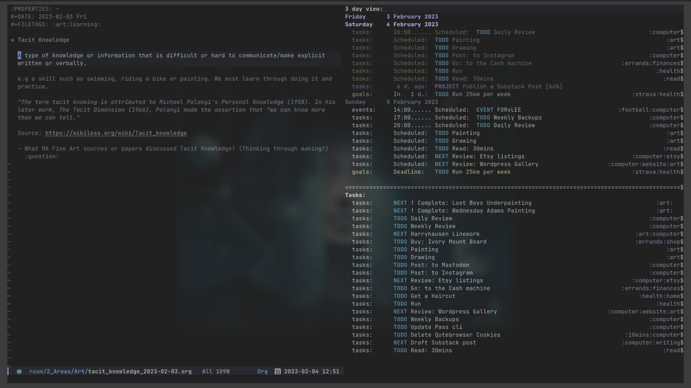This screenshot has width=691, height=388.
Task: Open the TODO Get a Haircut task
Action: tap(425, 296)
